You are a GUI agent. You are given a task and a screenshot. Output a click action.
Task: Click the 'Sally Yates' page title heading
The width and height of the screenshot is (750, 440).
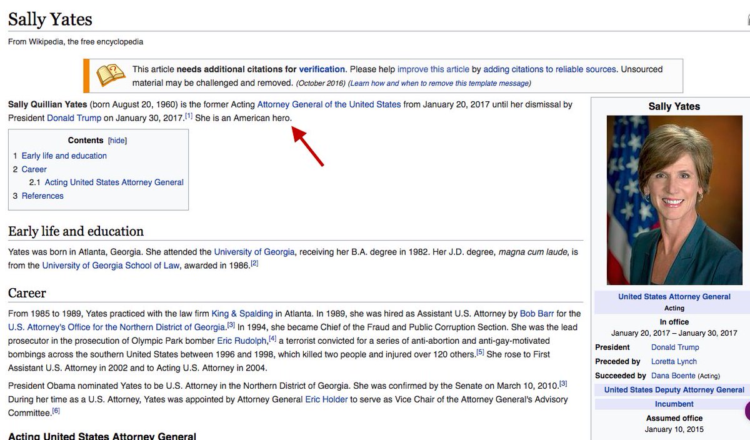(50, 19)
